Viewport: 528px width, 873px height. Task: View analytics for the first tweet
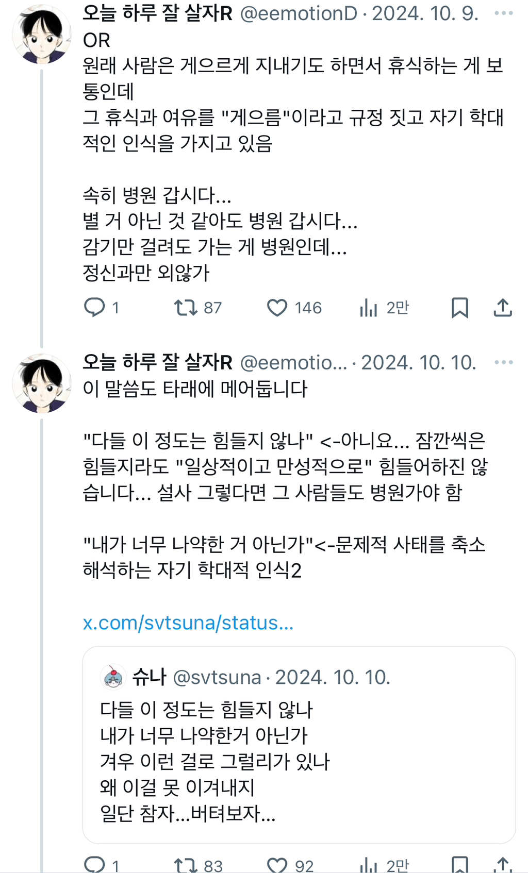tap(369, 308)
